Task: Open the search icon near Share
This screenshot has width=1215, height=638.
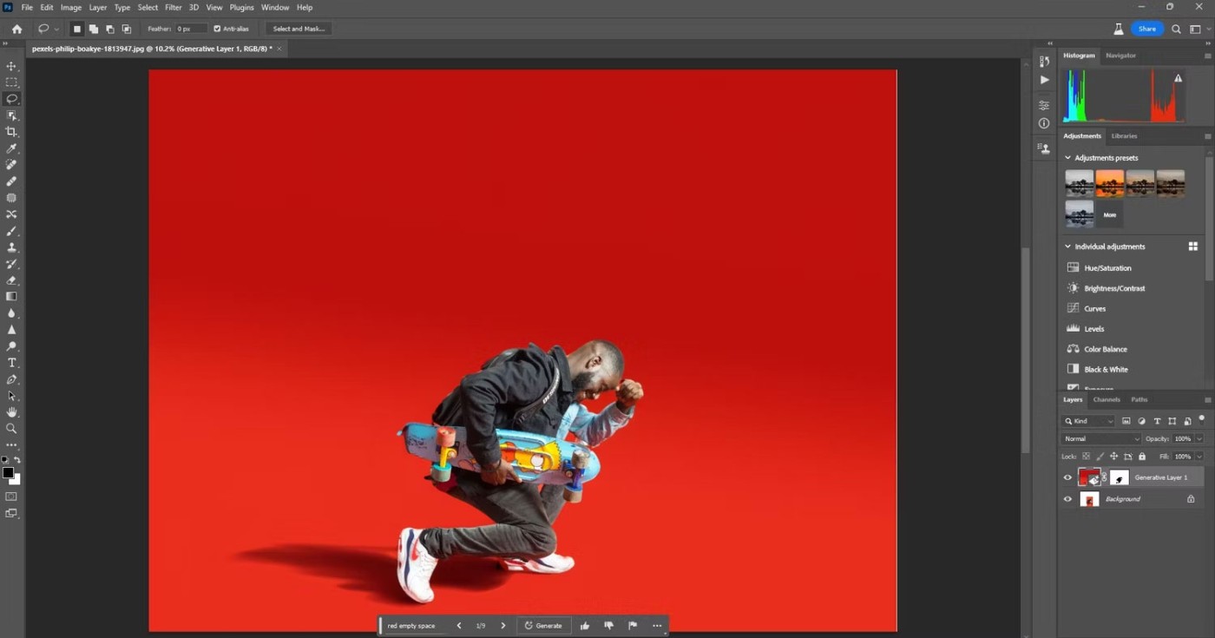Action: tap(1176, 29)
